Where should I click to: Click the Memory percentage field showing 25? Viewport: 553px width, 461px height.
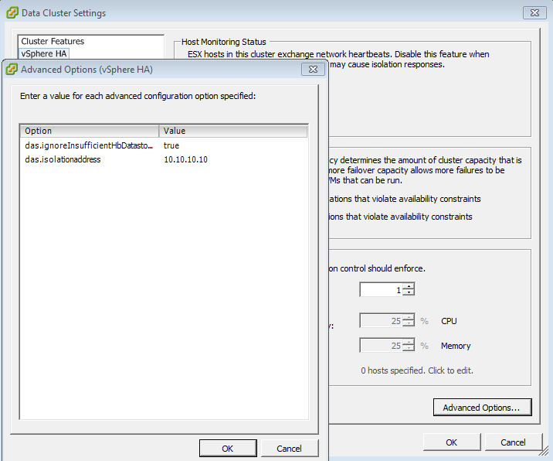point(382,346)
